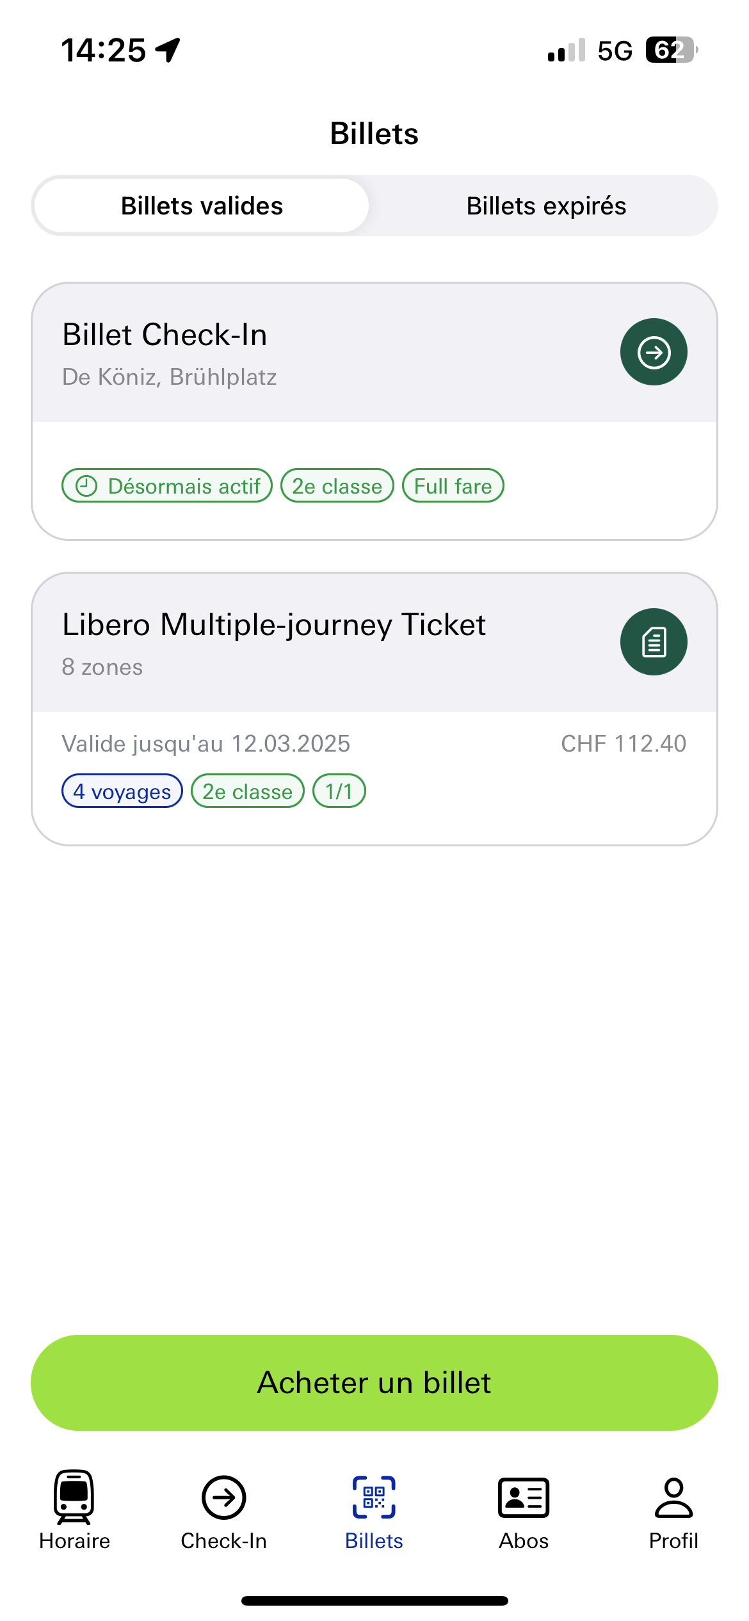Open the Abos card icon
Viewport: 749px width, 1621px height.
pyautogui.click(x=524, y=1497)
